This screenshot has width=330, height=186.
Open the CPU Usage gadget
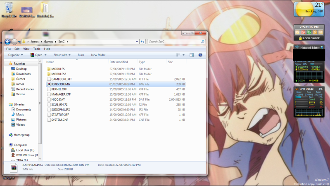click(309, 102)
